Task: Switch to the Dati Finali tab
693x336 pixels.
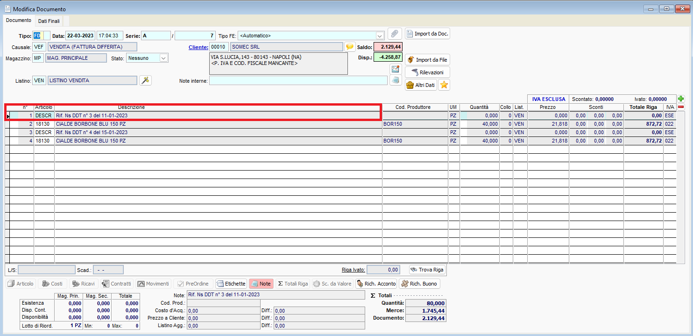Action: [x=49, y=21]
